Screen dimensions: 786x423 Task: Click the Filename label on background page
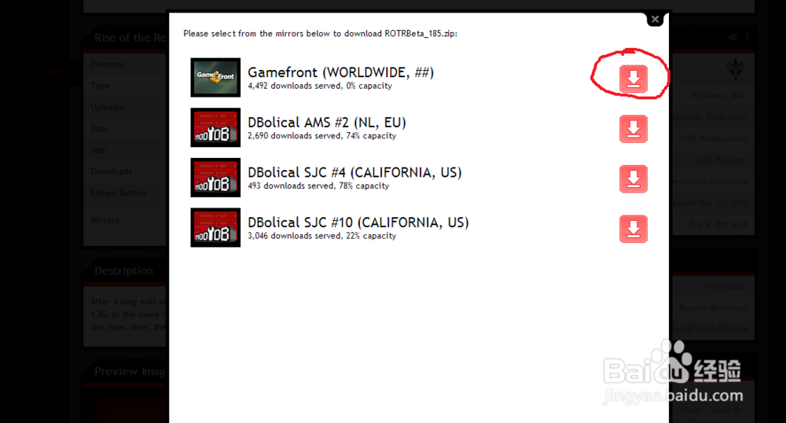coord(107,64)
